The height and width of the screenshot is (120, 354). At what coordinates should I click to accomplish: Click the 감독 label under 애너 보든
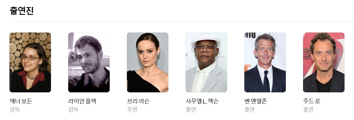(15, 109)
